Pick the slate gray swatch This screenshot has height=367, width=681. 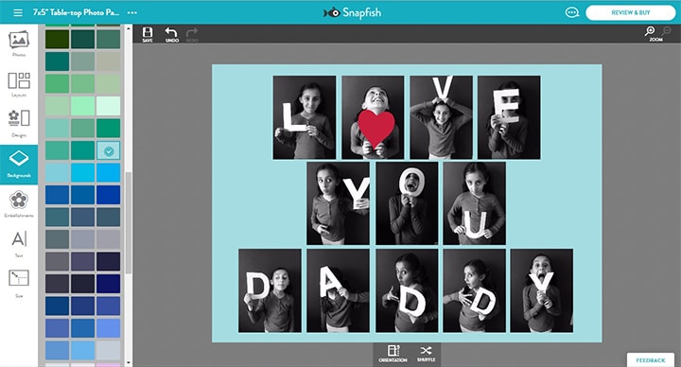[57, 239]
